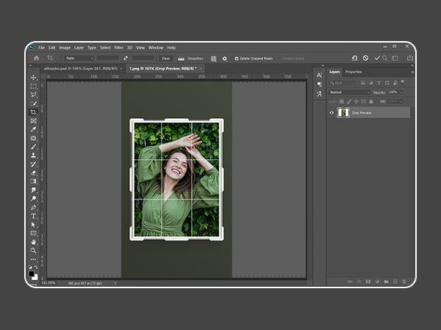Open the crop tool preset picker
This screenshot has height=330, width=441.
click(x=51, y=58)
